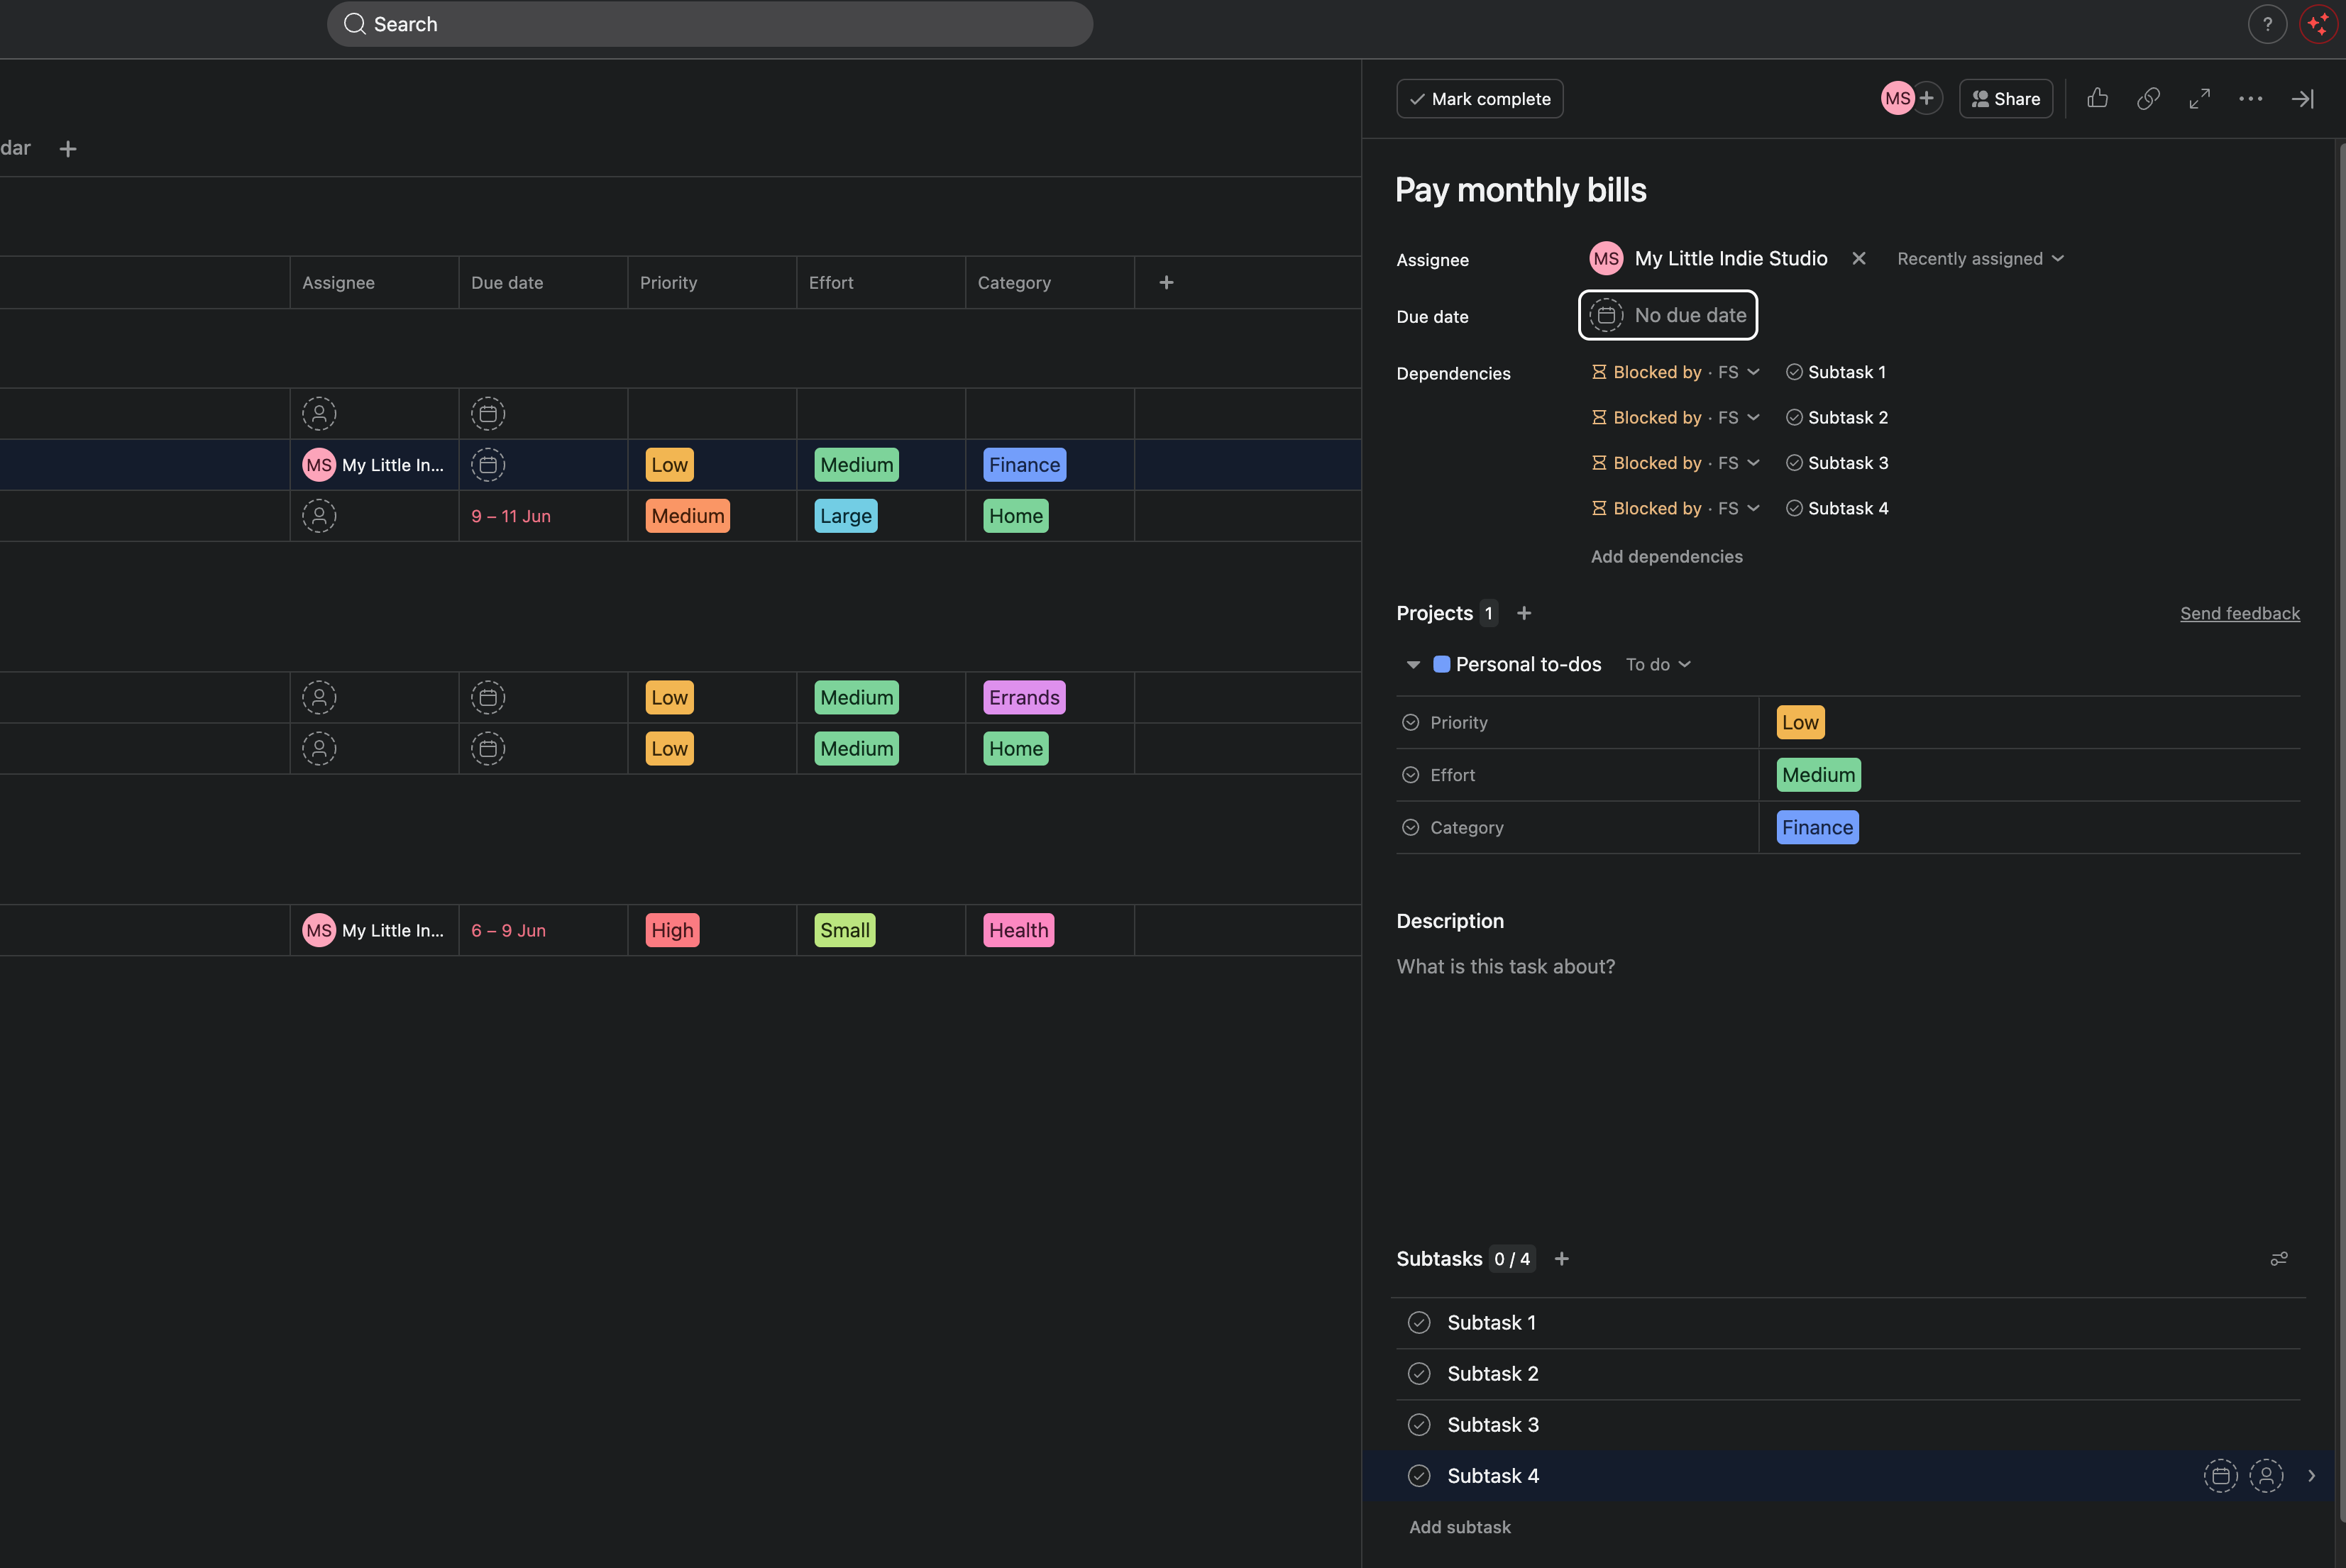Screen dimensions: 2346x1568
Task: Open Blocked by dropdown for Subtask 2
Action: [1675, 417]
